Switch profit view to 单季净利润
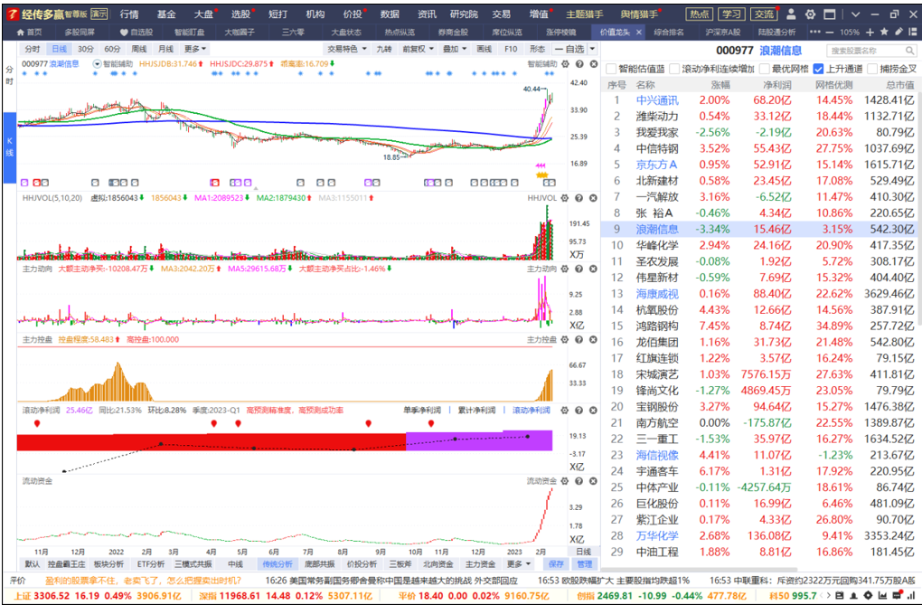The height and width of the screenshot is (605, 922). [x=422, y=411]
